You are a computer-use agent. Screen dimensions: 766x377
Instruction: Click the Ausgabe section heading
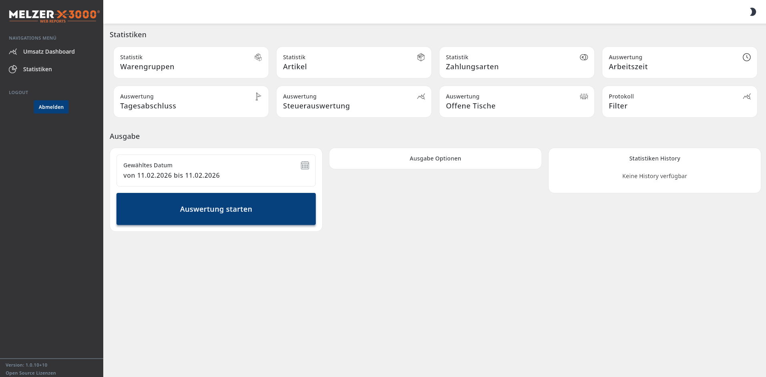pyautogui.click(x=125, y=136)
